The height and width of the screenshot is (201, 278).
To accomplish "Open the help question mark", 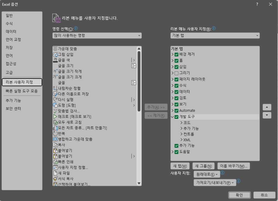I will 257,4.
